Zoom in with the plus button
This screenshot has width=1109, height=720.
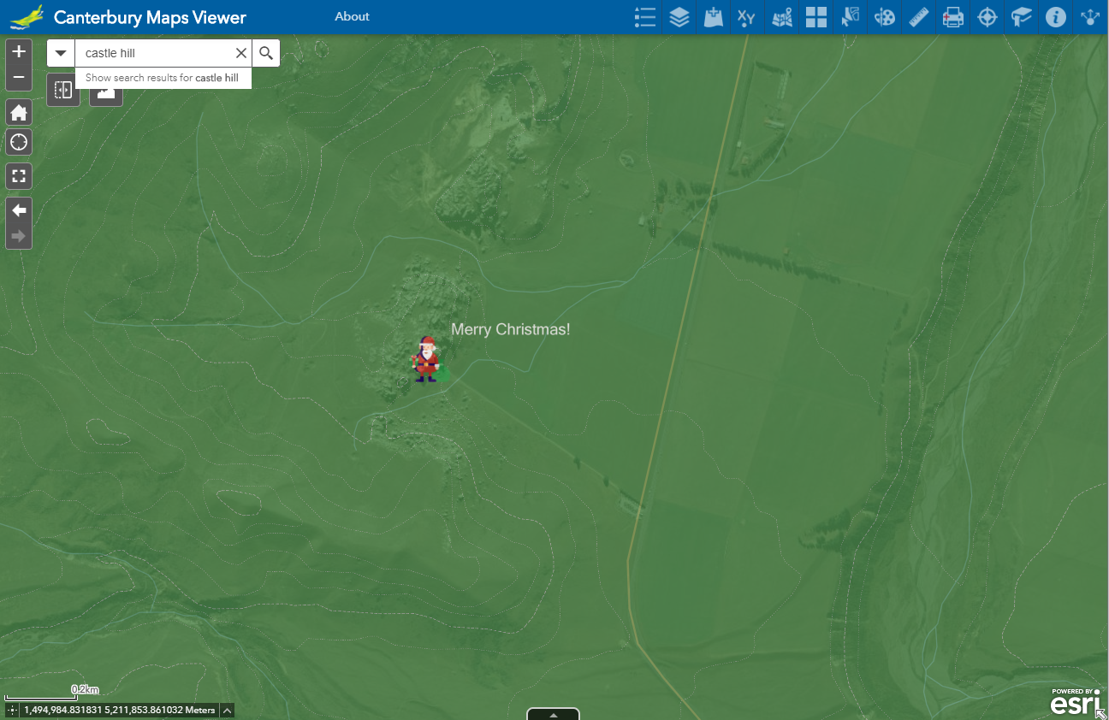(19, 52)
